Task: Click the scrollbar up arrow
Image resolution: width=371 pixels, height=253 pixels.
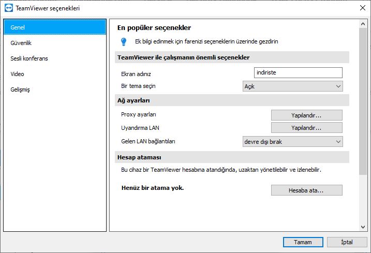Action: tap(363, 24)
